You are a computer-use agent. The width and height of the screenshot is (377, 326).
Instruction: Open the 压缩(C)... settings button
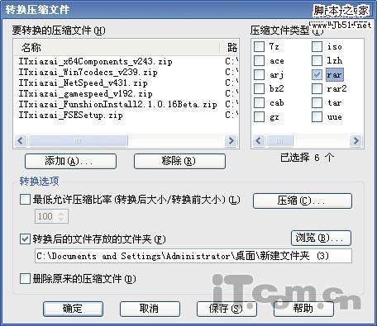coord(303,201)
